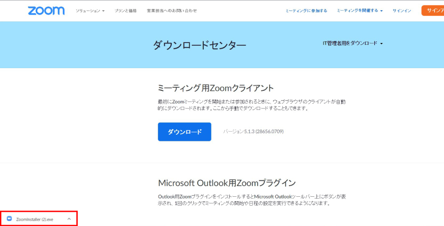Click the version 5.1.3 text

point(253,132)
